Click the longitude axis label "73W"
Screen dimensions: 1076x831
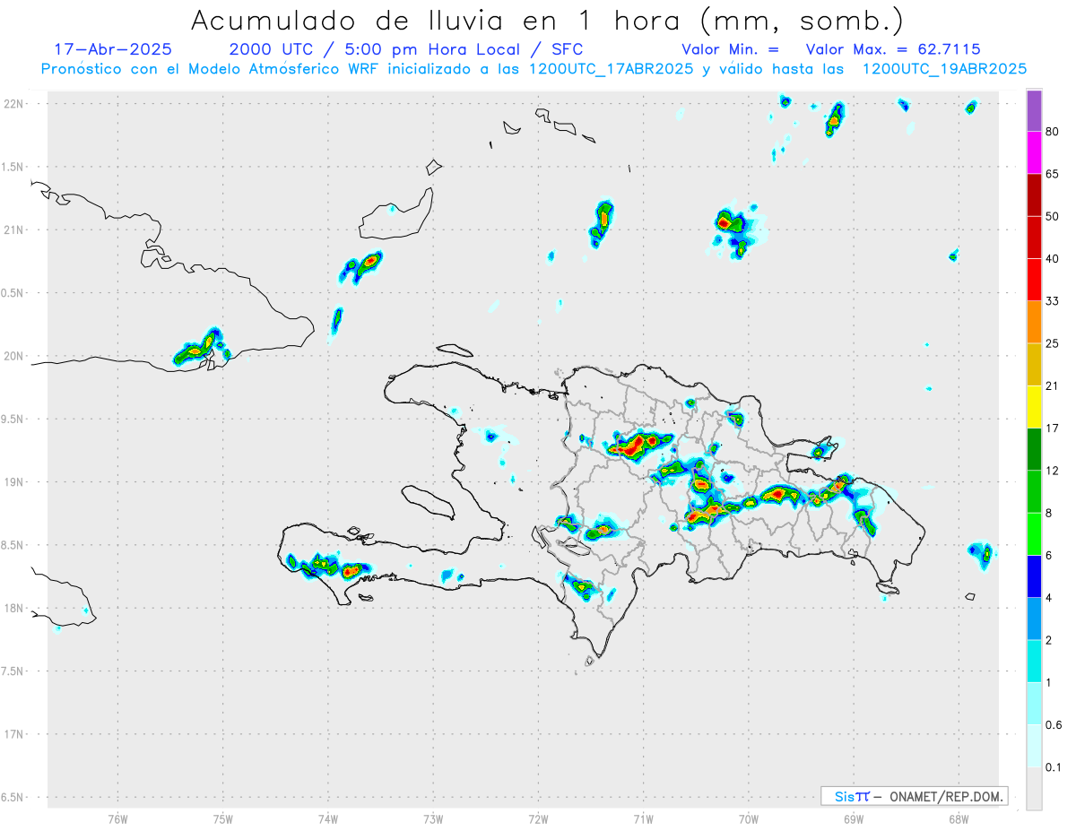(433, 819)
